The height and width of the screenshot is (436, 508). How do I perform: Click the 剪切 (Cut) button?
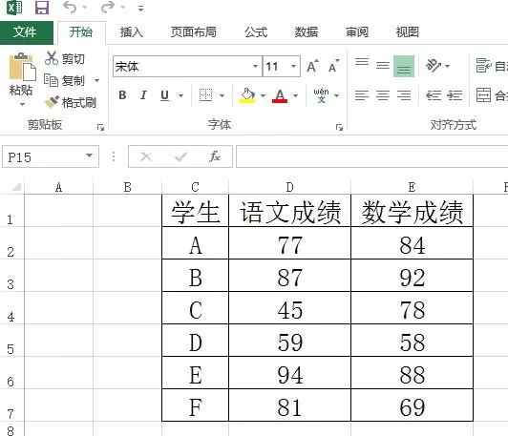click(65, 59)
